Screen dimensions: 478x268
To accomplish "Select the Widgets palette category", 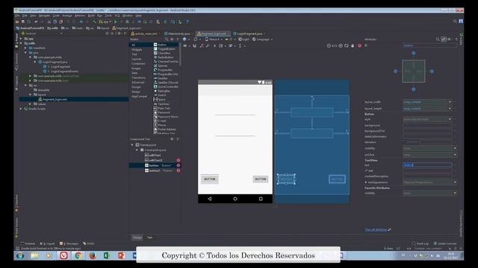I will click(137, 50).
